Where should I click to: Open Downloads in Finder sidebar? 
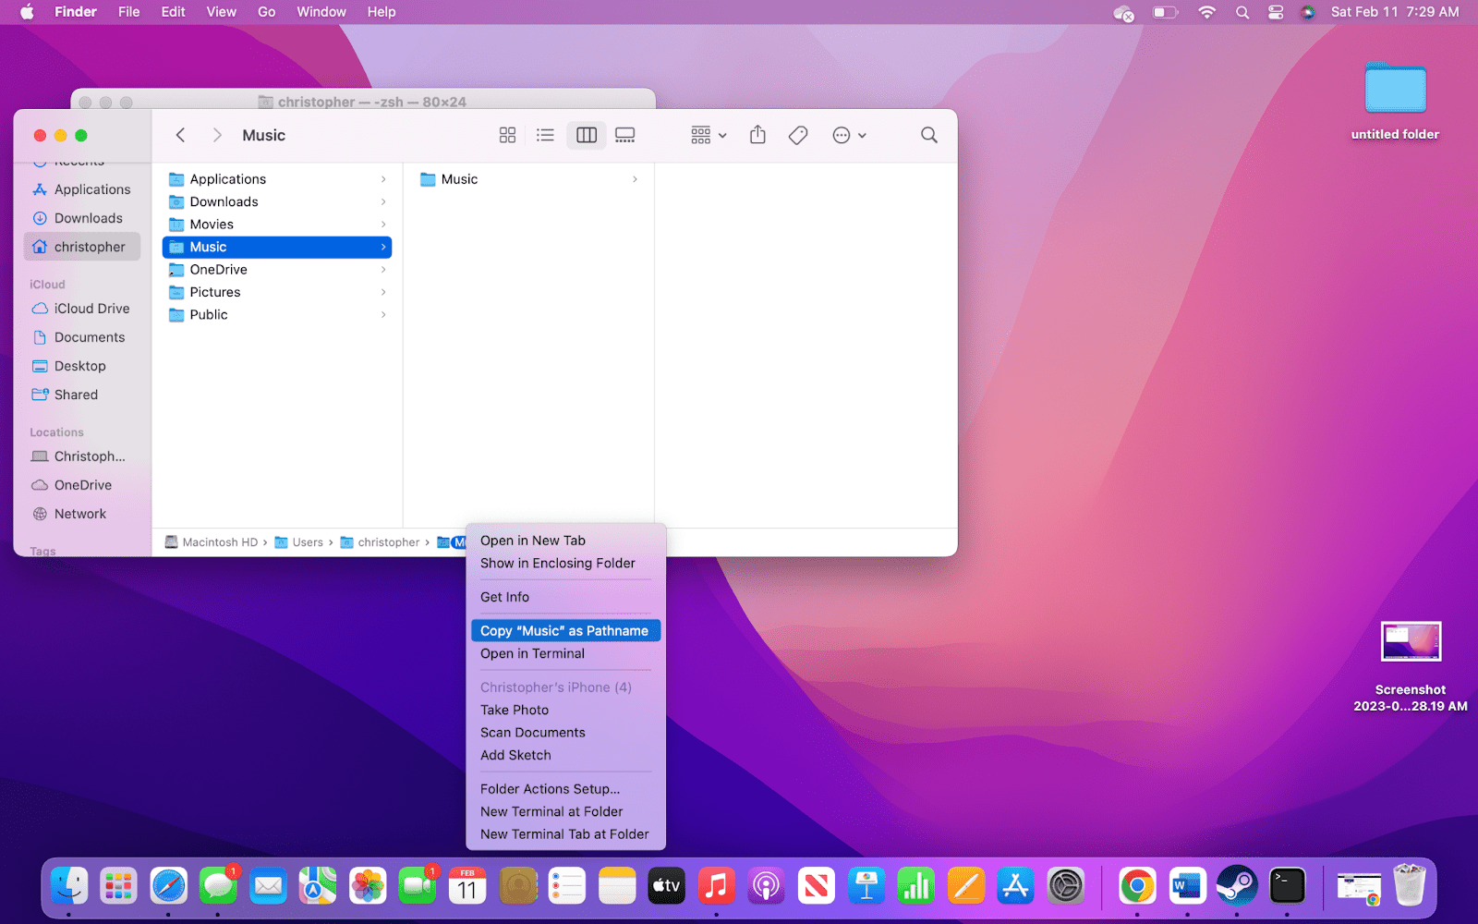82,218
